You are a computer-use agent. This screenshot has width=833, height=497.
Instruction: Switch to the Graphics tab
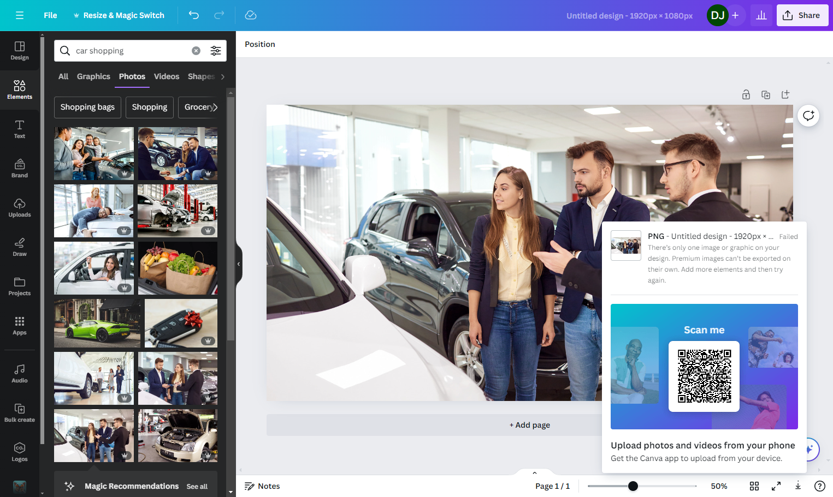pyautogui.click(x=93, y=76)
